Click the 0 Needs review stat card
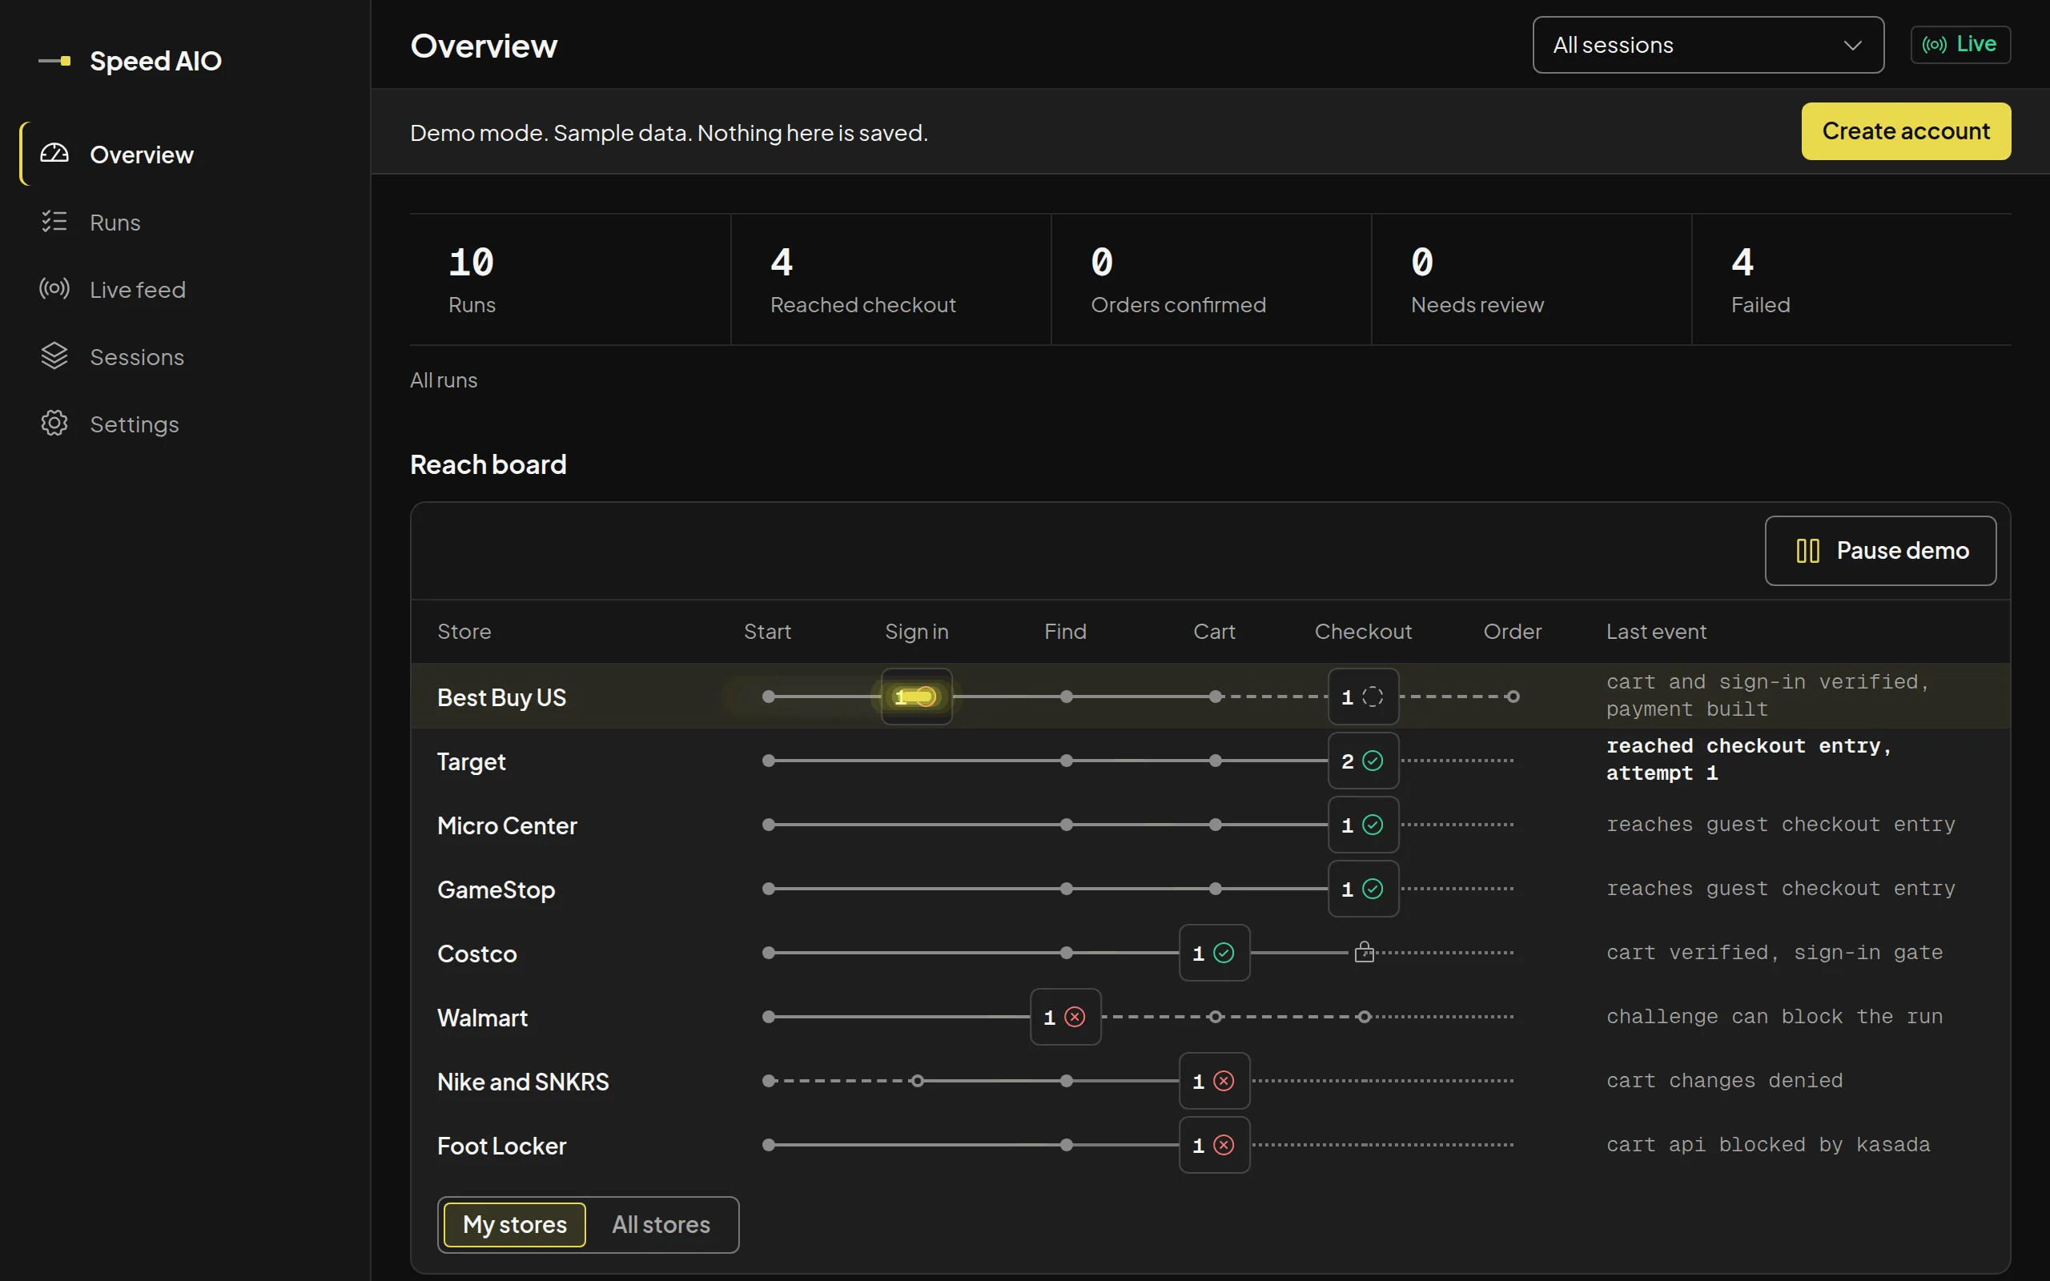2050x1281 pixels. (1532, 279)
